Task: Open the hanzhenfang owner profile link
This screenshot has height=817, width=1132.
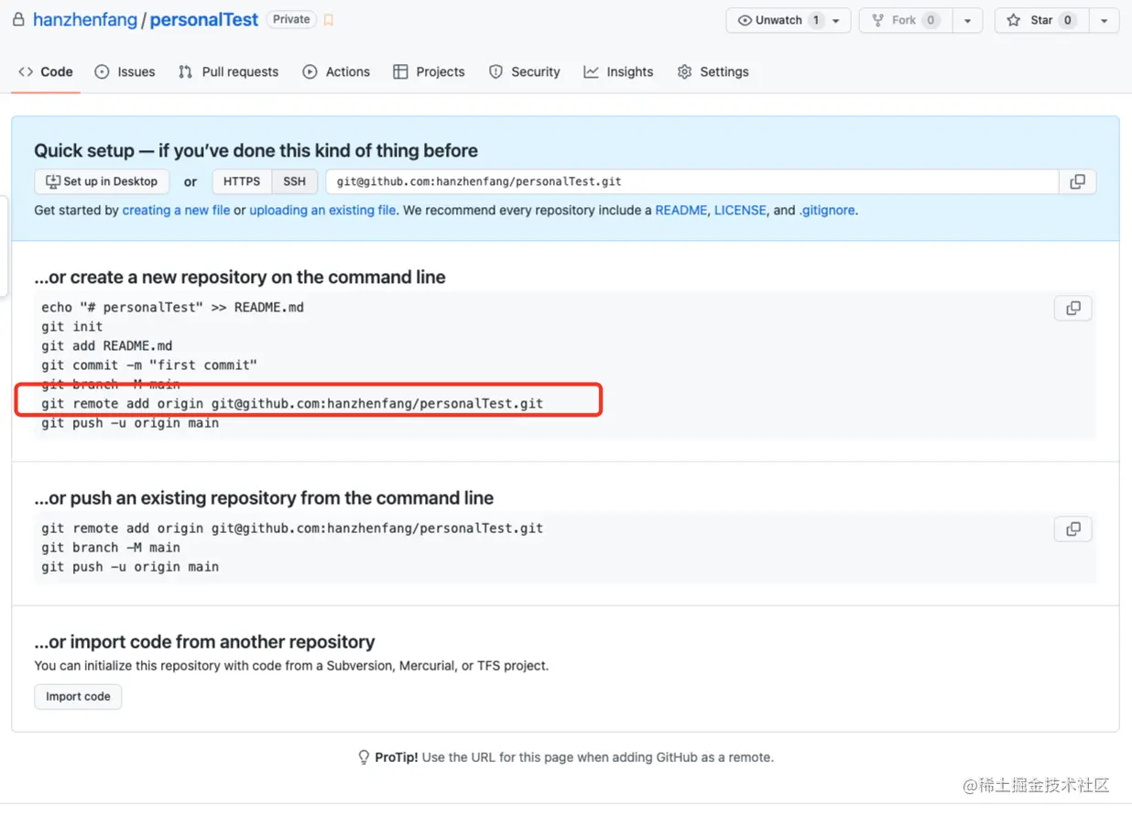Action: tap(85, 19)
